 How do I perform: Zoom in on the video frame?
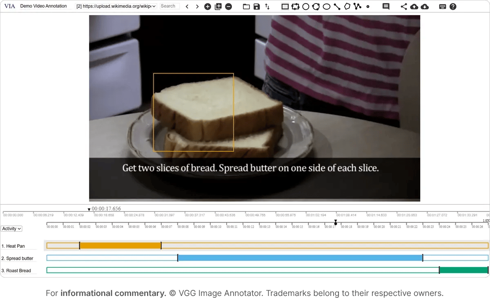[207, 6]
